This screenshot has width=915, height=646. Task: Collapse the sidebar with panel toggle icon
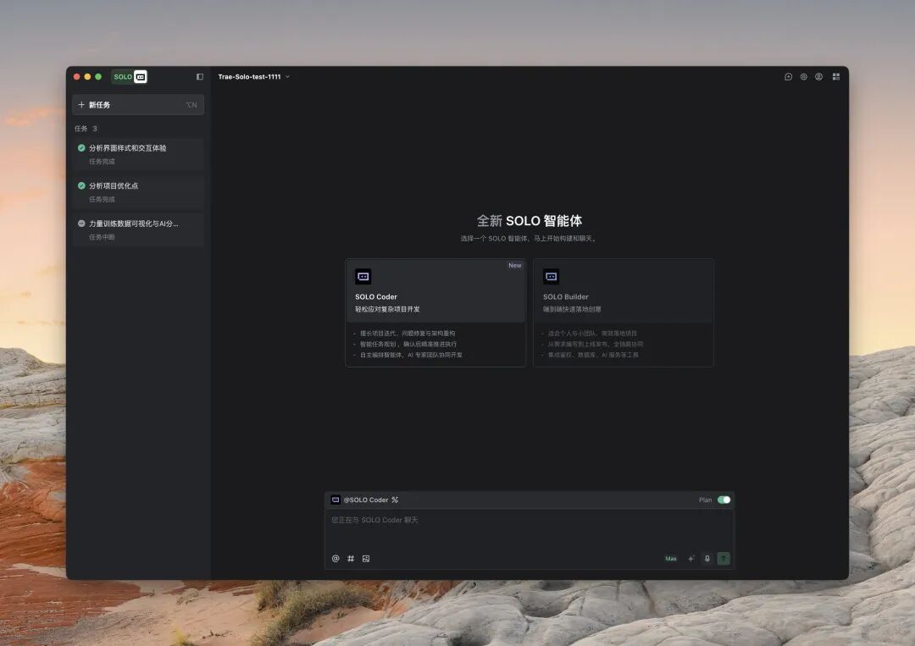[x=200, y=77]
